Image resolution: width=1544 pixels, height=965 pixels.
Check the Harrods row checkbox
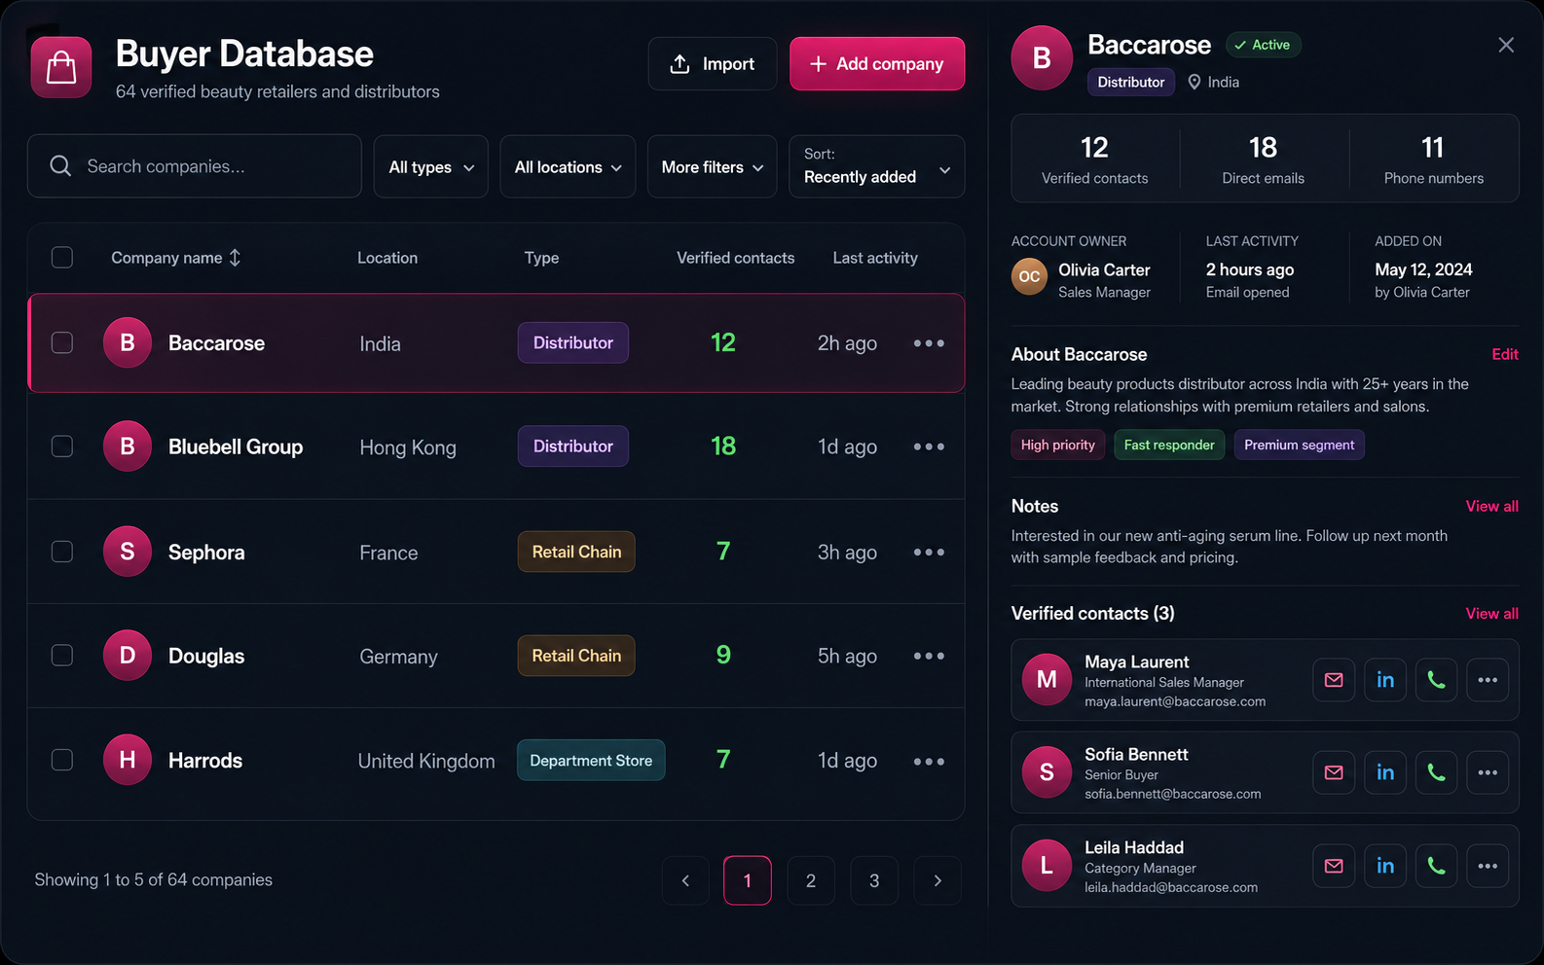62,760
